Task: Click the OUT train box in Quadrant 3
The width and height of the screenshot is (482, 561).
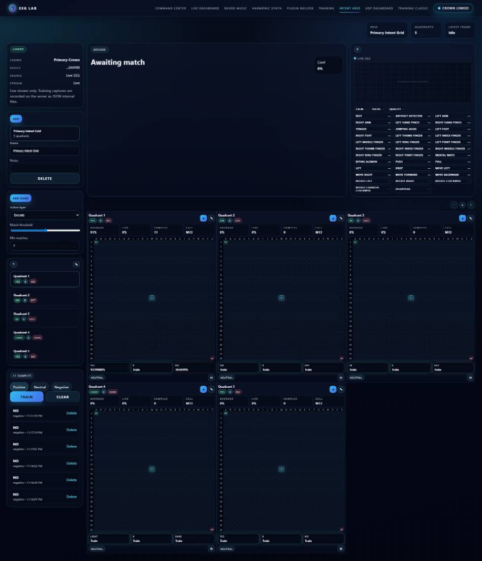Action: click(x=453, y=367)
